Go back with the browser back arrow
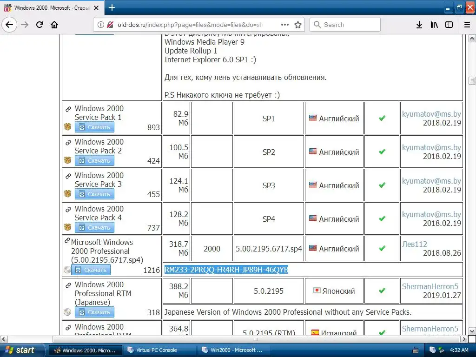This screenshot has width=476, height=357. point(9,25)
